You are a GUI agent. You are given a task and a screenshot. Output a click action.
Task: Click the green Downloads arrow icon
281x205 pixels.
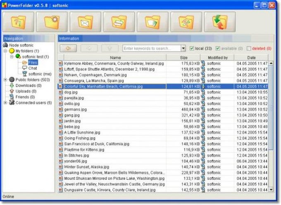tap(12, 85)
